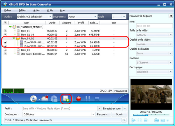Open the Canaux dropdown

(170, 63)
